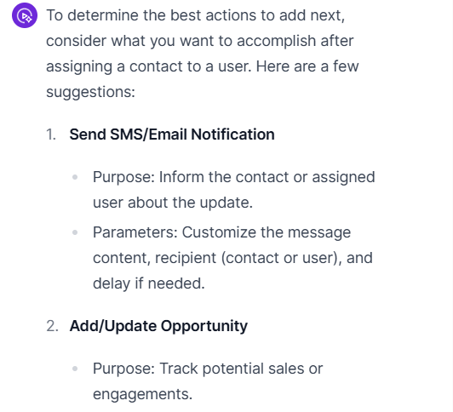This screenshot has width=453, height=412.
Task: Click the text 'Purpose: Track potential sales or'
Action: [x=208, y=369]
